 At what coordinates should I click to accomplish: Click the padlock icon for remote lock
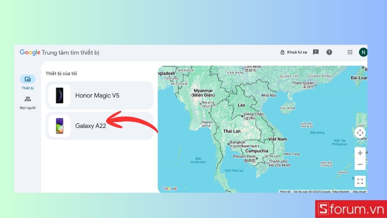[283, 52]
